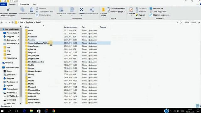Click hp in address breadcrumb
The height and width of the screenshot is (113, 201).
pos(21,22)
